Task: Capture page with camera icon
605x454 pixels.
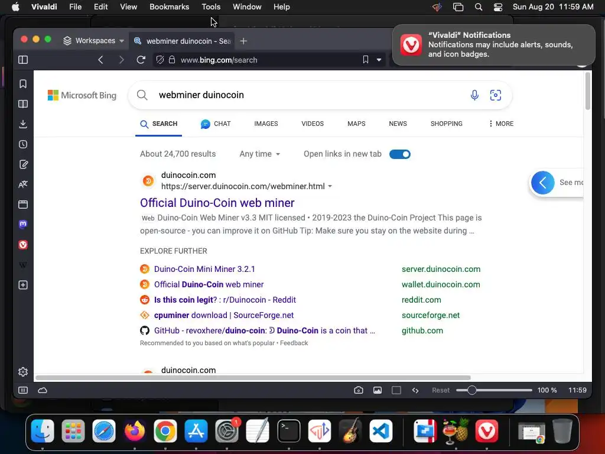Action: [359, 390]
